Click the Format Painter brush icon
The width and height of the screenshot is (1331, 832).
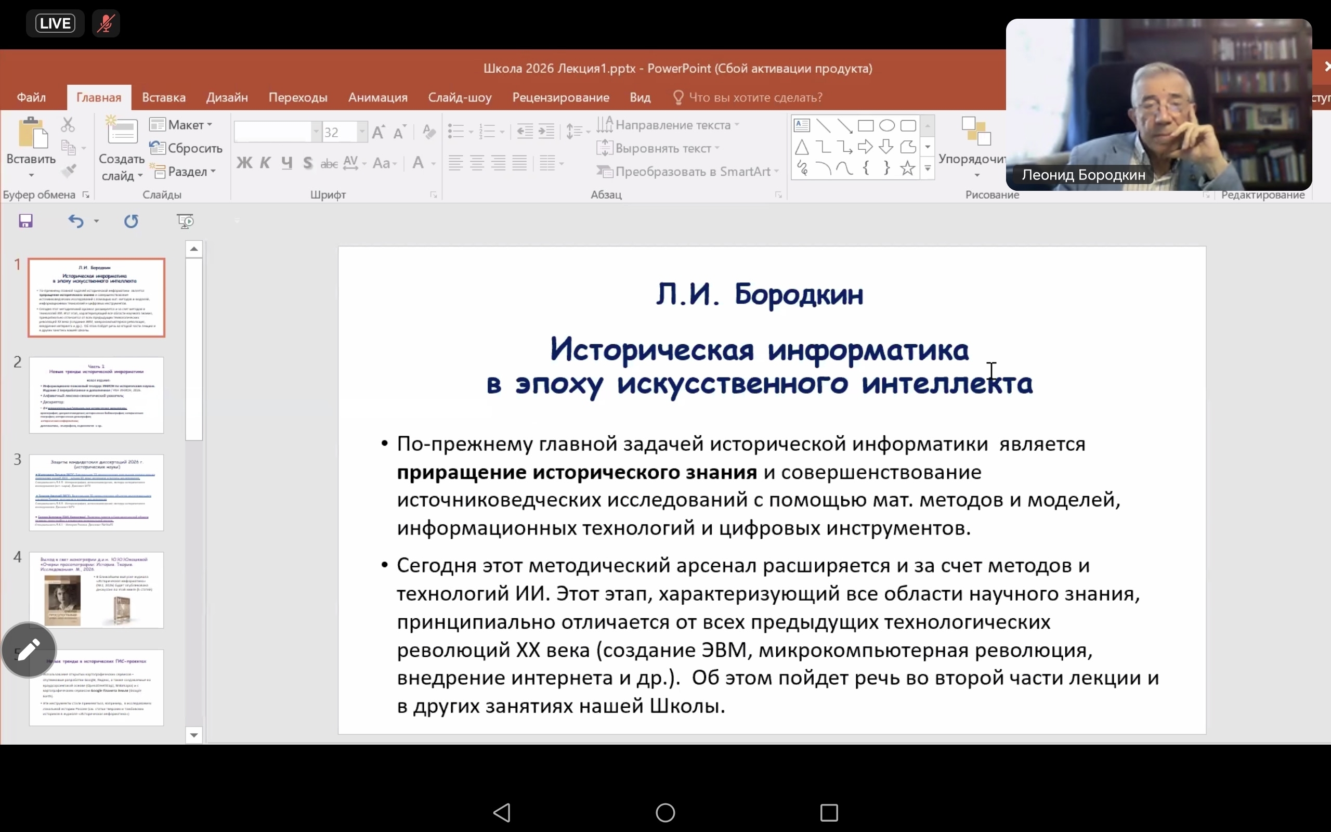point(68,171)
